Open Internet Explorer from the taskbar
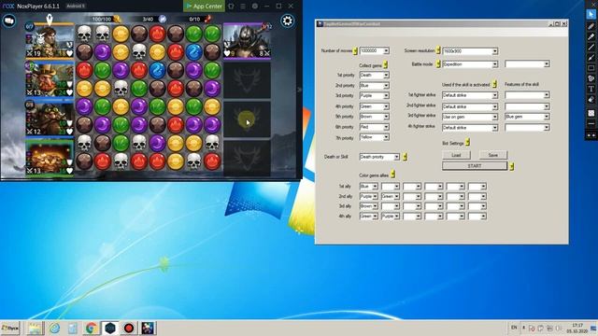Screen dimensions: 598x336 tap(54, 328)
